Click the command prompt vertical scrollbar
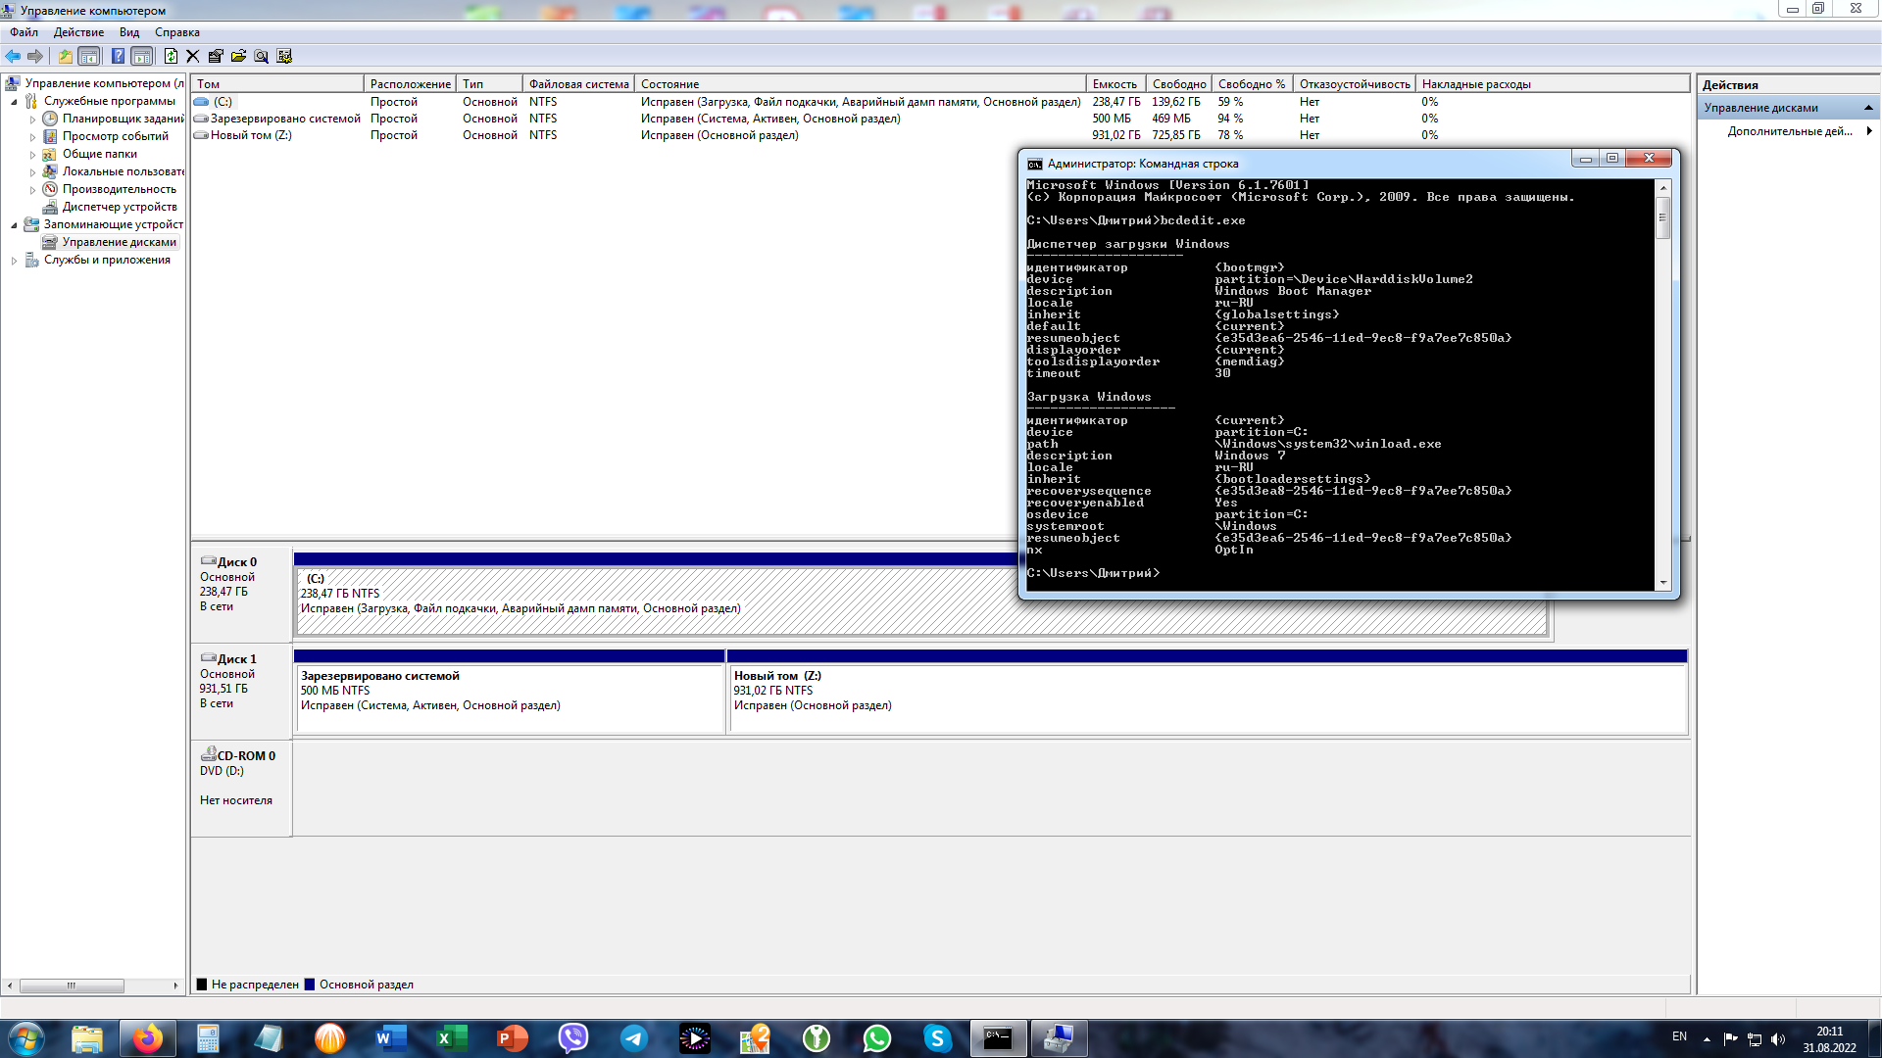1882x1058 pixels. 1662,392
